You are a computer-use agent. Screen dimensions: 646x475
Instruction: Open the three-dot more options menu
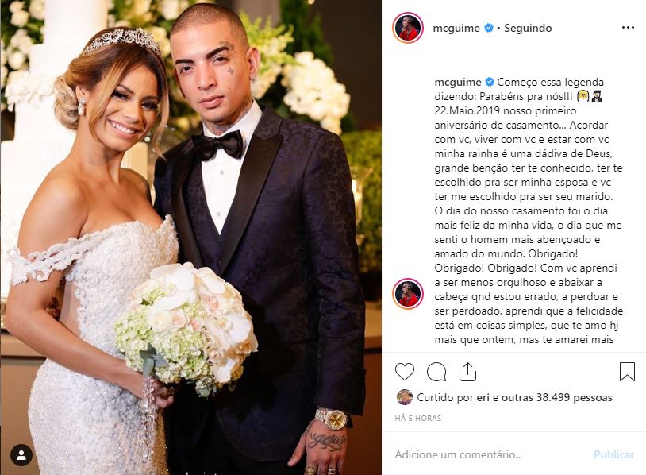[x=628, y=28]
